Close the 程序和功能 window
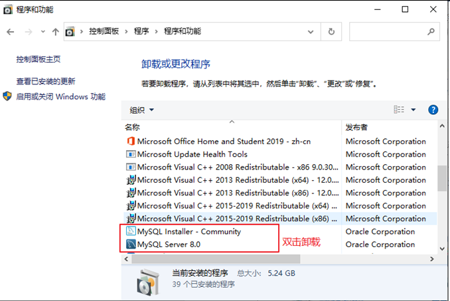 [x=433, y=9]
